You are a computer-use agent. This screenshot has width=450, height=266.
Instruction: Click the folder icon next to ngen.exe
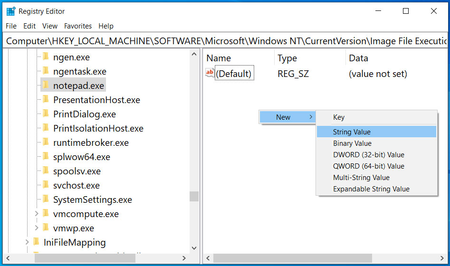[x=46, y=56]
